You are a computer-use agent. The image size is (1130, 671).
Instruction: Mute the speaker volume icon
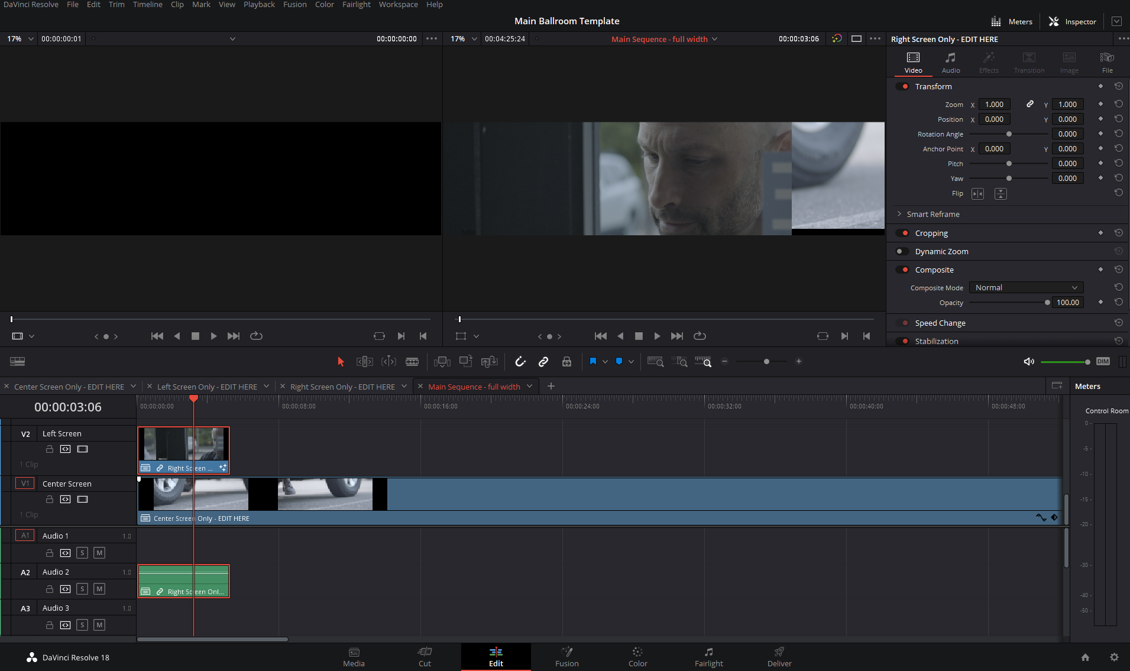point(1029,362)
